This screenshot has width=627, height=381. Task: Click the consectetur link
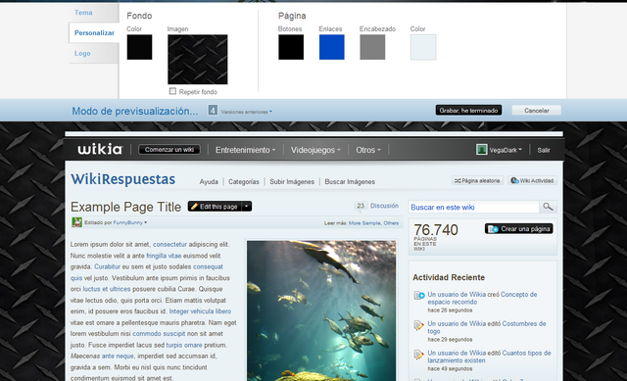tap(169, 244)
